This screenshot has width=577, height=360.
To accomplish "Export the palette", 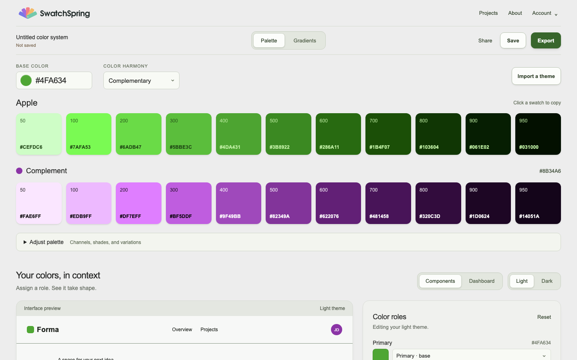I will pyautogui.click(x=546, y=40).
